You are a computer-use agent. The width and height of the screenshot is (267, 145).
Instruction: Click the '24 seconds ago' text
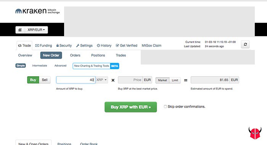tap(214, 46)
